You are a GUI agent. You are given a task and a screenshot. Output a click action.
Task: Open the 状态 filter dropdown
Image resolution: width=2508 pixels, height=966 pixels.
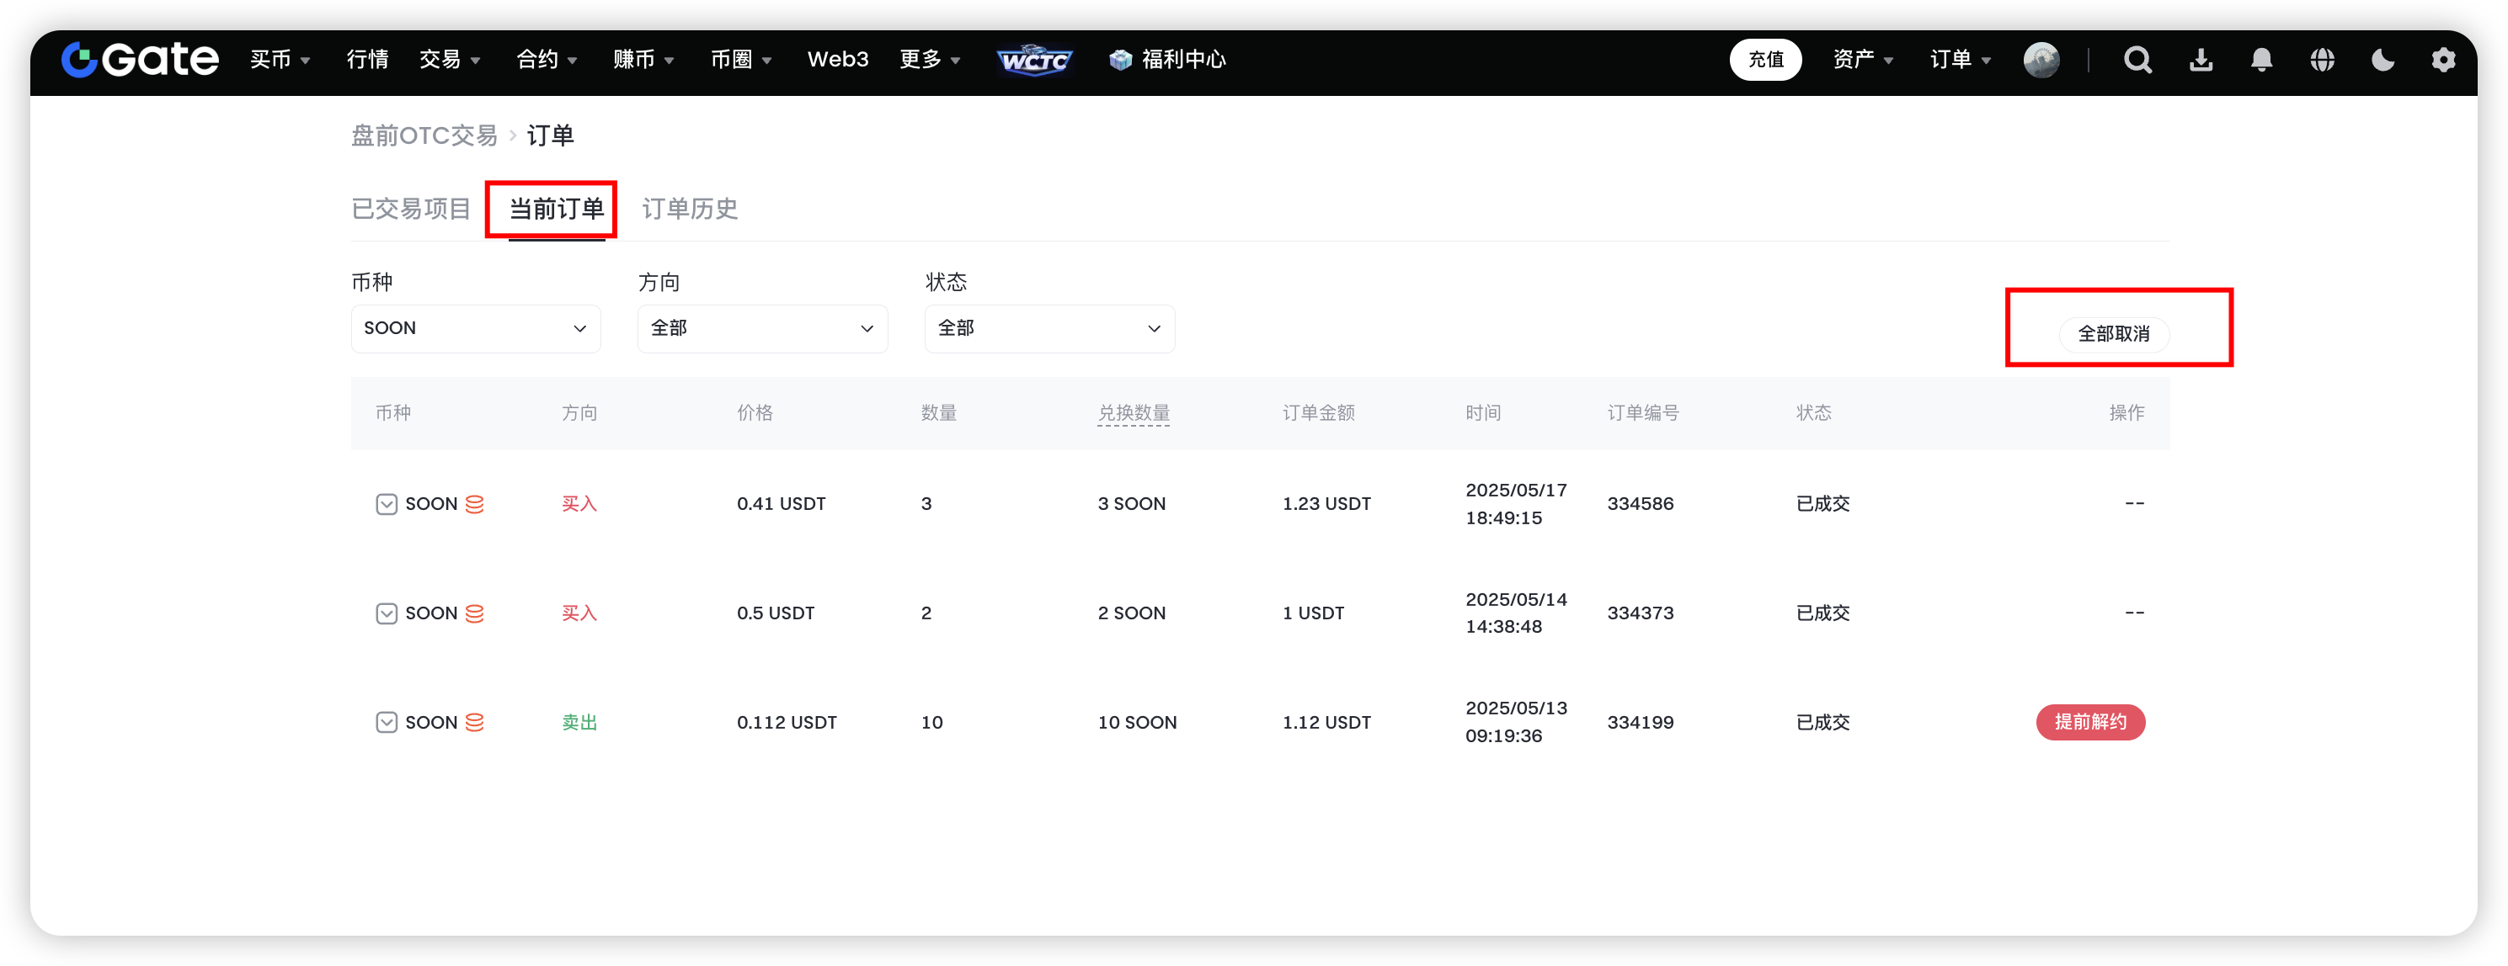tap(1049, 329)
